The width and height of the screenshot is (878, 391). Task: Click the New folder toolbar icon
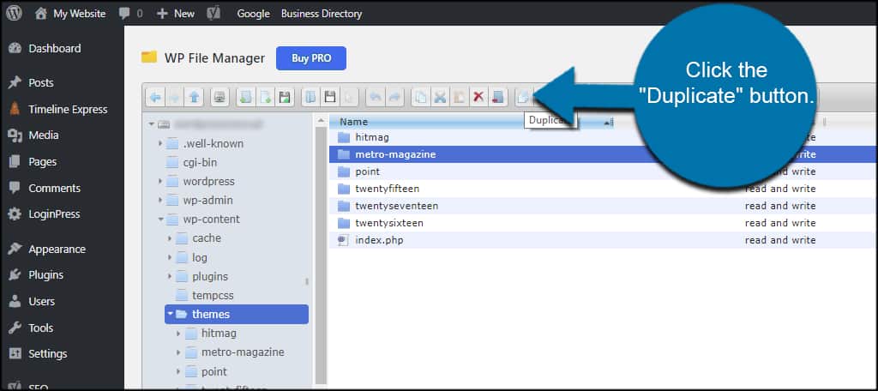(x=245, y=97)
